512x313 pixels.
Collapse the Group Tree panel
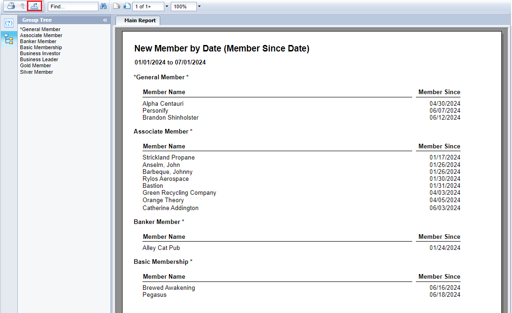pyautogui.click(x=105, y=20)
